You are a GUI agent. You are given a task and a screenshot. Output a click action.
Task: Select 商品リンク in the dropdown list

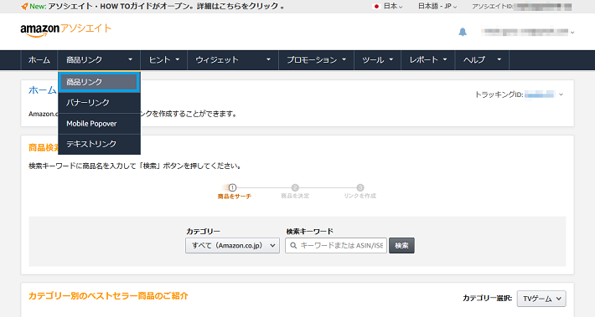pyautogui.click(x=99, y=82)
